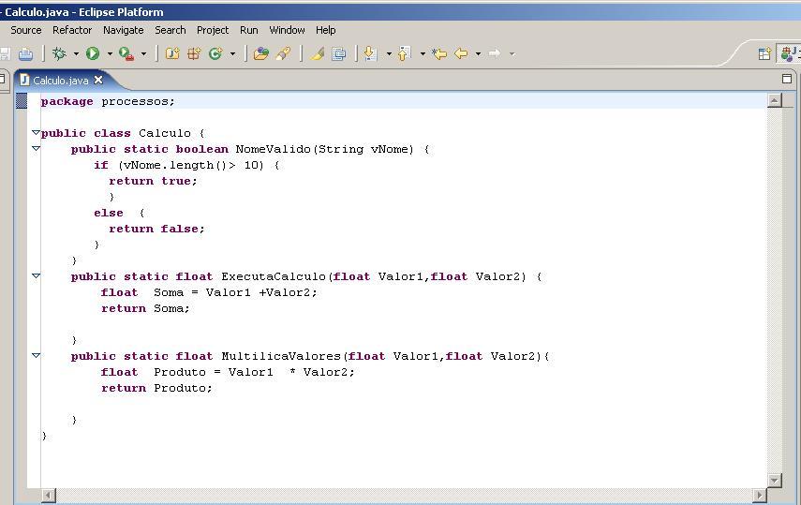Navigate Back with yellow left arrow
This screenshot has height=505, width=801.
[461, 53]
